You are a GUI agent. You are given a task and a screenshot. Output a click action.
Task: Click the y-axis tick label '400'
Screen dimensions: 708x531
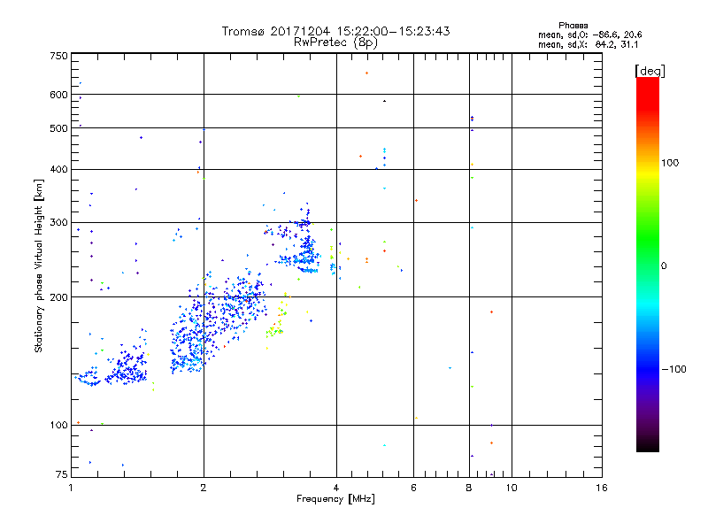click(x=58, y=169)
